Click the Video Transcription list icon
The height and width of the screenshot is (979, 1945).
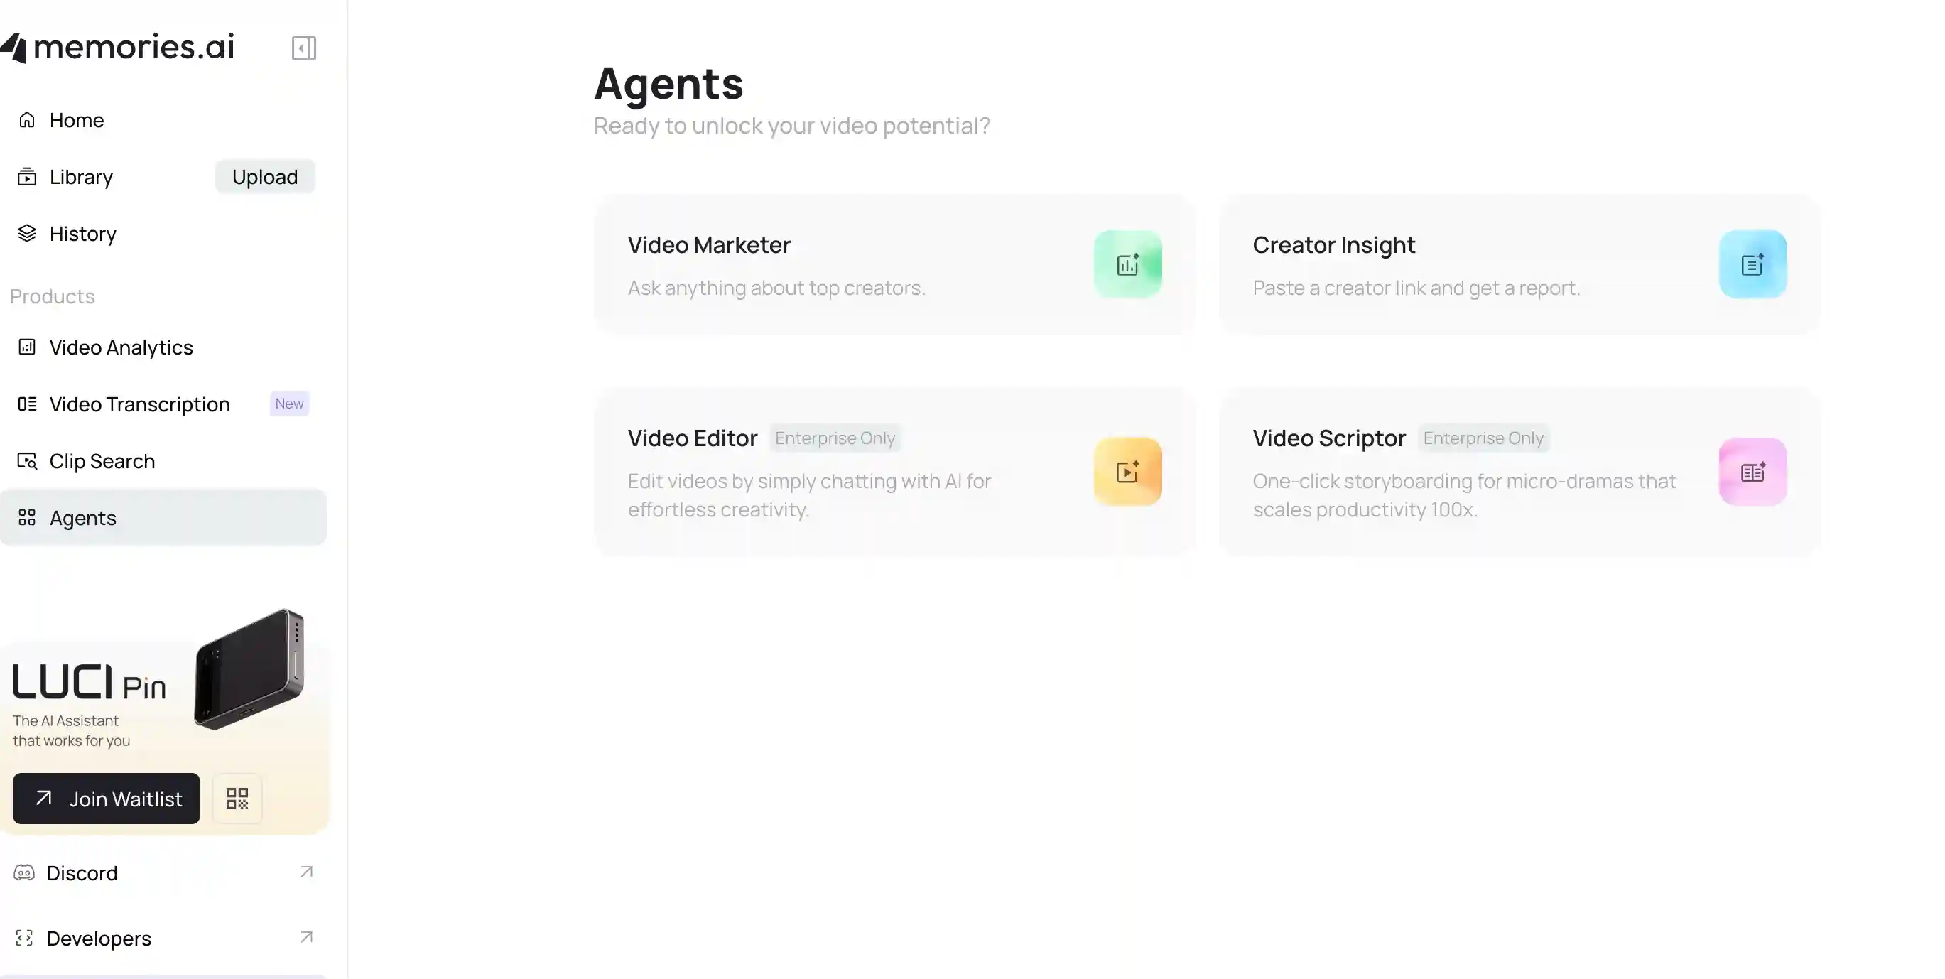click(x=27, y=404)
